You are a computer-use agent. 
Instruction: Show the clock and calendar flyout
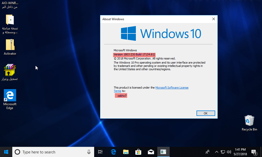(x=240, y=152)
